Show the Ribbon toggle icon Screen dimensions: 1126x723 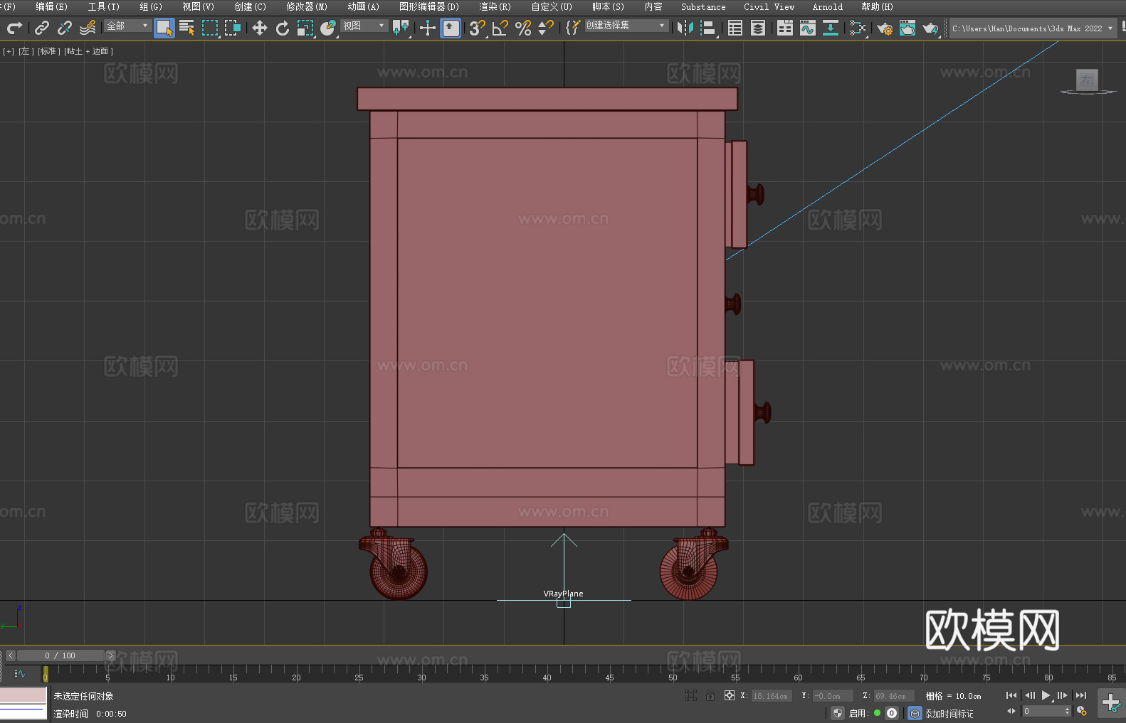coord(785,28)
